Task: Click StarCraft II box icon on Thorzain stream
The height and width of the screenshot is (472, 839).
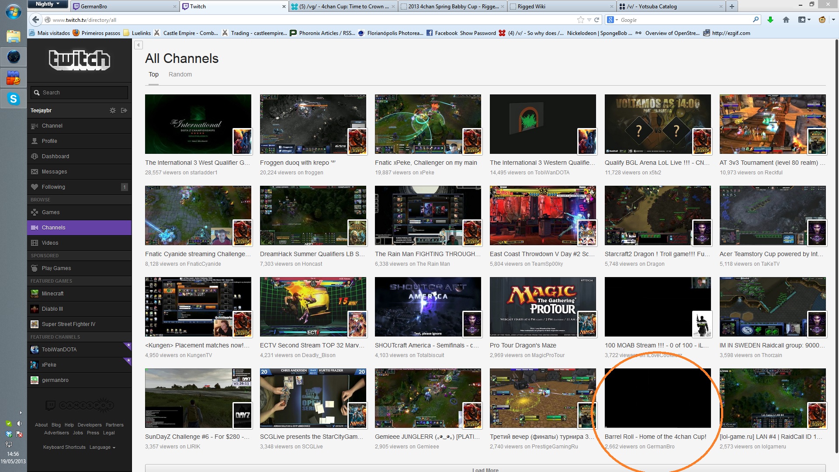Action: pyautogui.click(x=817, y=324)
